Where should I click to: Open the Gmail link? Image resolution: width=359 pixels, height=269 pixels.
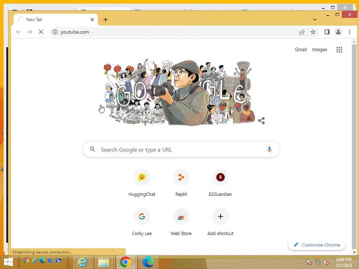pos(301,50)
